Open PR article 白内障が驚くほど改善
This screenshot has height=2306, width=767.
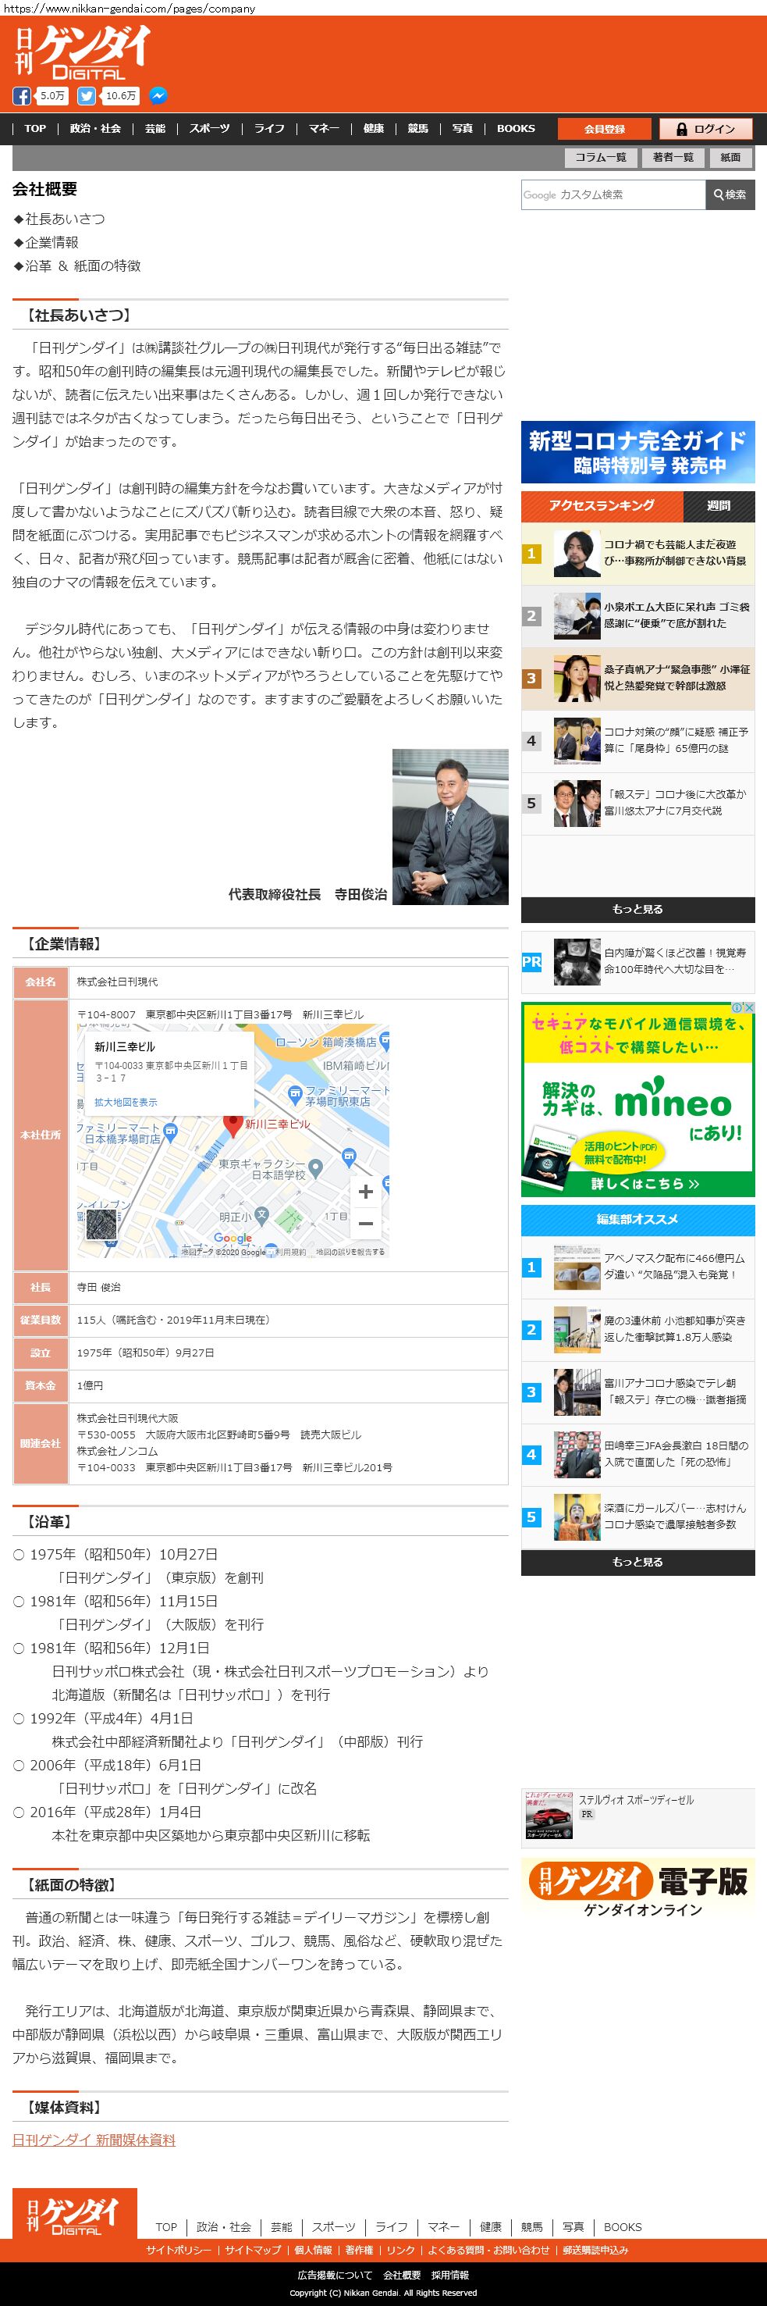[x=638, y=961]
